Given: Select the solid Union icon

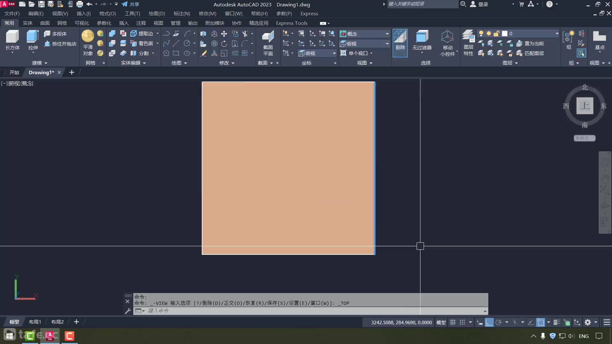Looking at the screenshot, I should (x=112, y=33).
